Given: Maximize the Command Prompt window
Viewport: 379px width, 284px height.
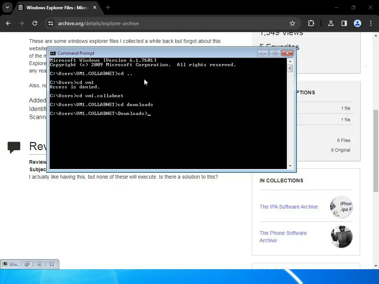Looking at the screenshot, I should 275,53.
